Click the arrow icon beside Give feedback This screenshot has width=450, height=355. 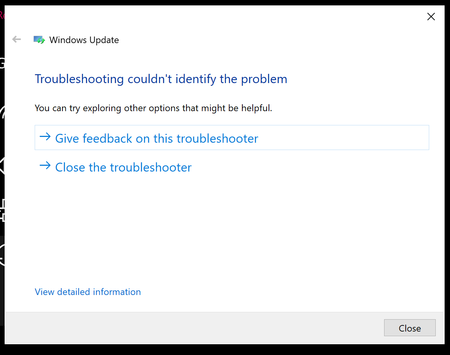[45, 137]
